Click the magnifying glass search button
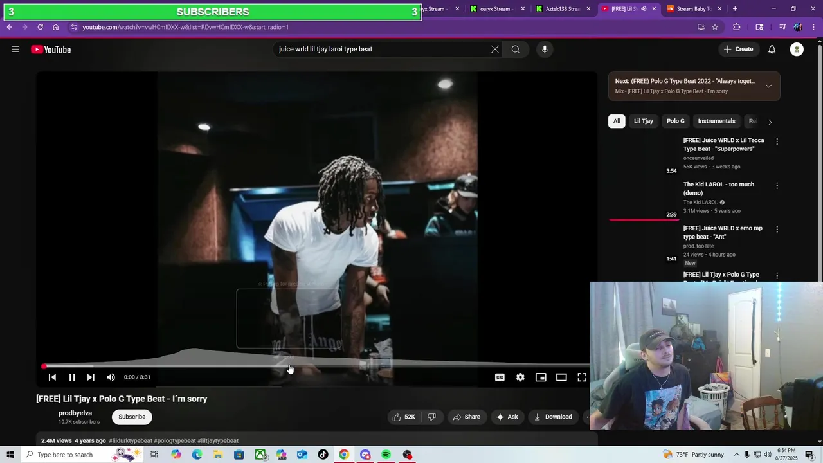Viewport: 823px width, 463px height. 516,50
